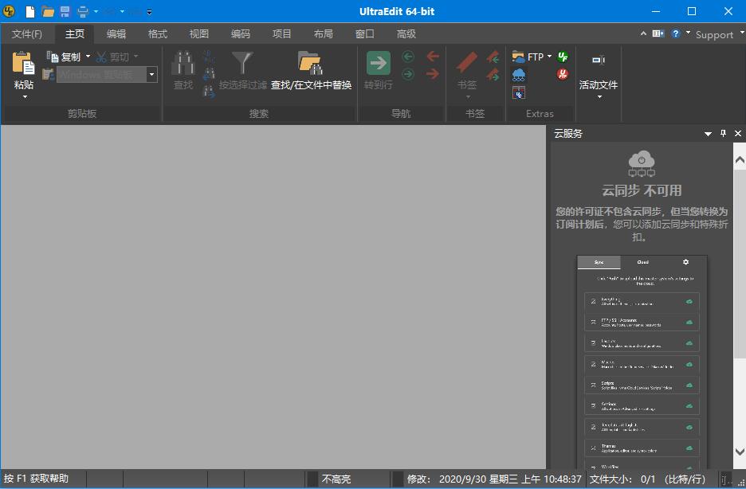Image resolution: width=746 pixels, height=489 pixels.
Task: Click the red right arrow navigation icon
Action: tap(433, 74)
